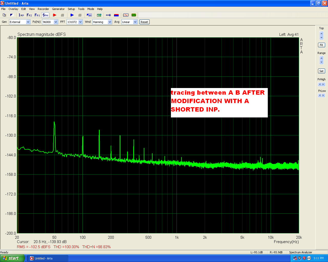This screenshot has width=328, height=262.
Task: Click the black-and-white signal view toolbar icon
Action: [12, 15]
